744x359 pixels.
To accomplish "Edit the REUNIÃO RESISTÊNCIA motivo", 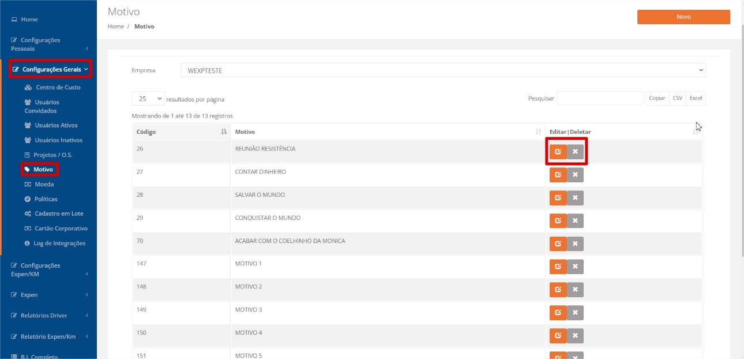I will [x=558, y=152].
